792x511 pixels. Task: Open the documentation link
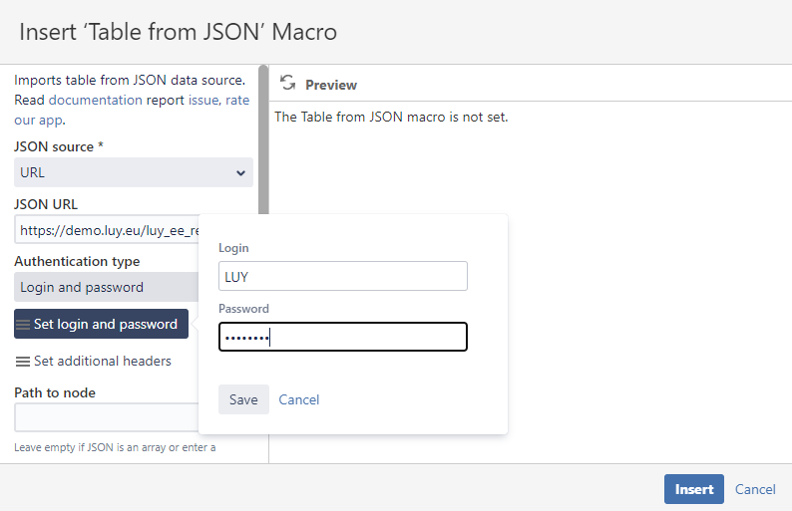click(x=95, y=101)
